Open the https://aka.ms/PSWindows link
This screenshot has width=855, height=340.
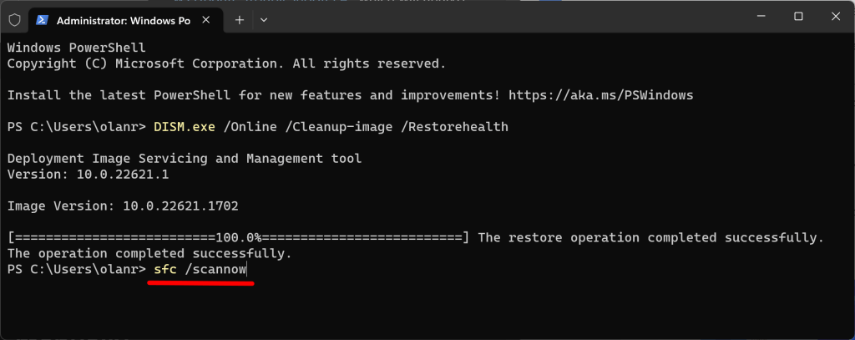pos(600,95)
